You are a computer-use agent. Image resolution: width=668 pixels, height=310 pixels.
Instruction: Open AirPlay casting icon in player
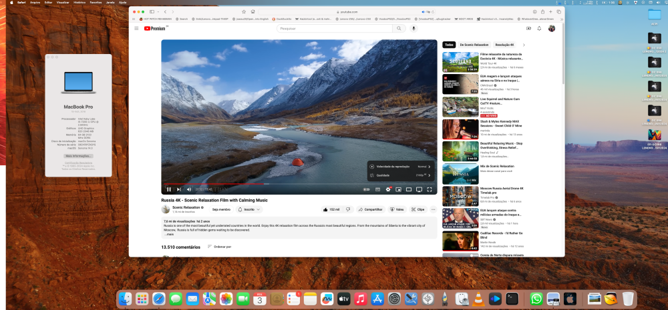(x=420, y=189)
